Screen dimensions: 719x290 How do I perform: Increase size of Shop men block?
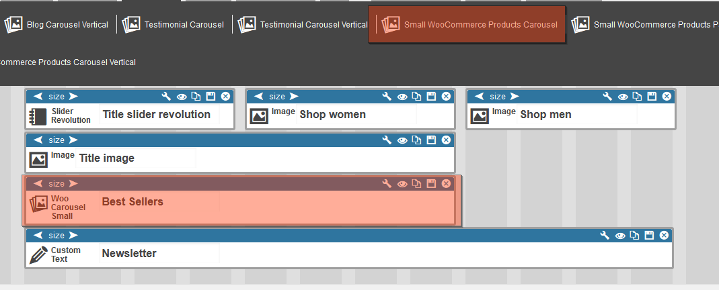coord(515,97)
